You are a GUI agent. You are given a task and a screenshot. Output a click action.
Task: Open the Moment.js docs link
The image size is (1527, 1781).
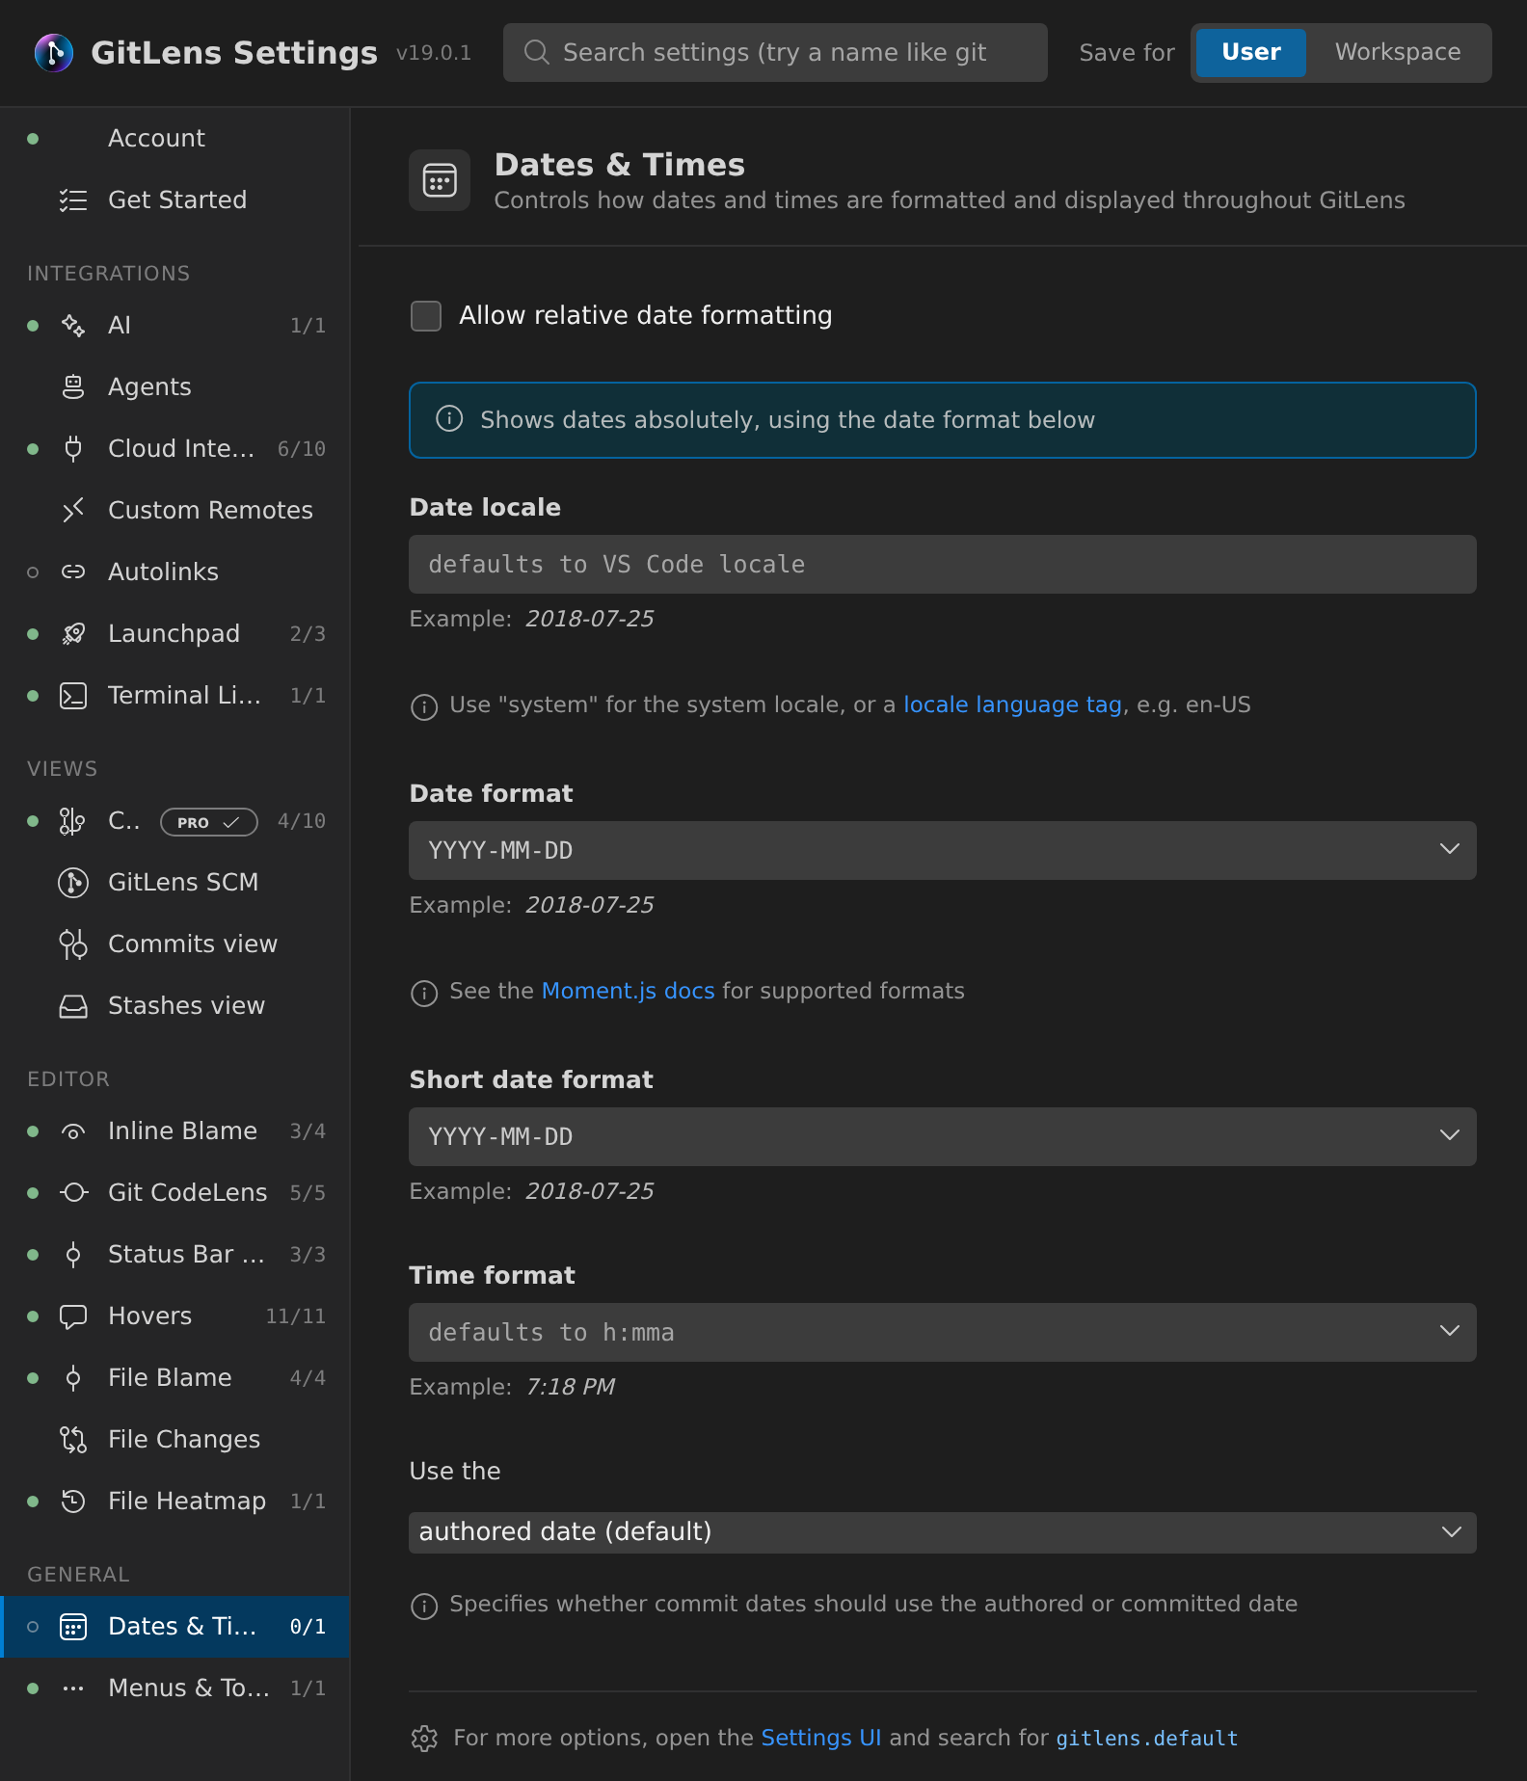click(628, 991)
